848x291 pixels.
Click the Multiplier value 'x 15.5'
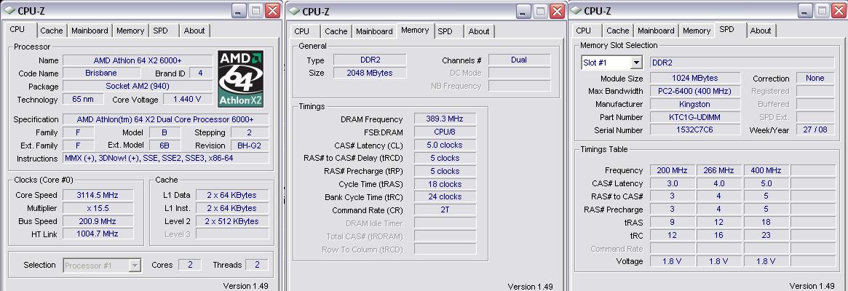pos(98,208)
